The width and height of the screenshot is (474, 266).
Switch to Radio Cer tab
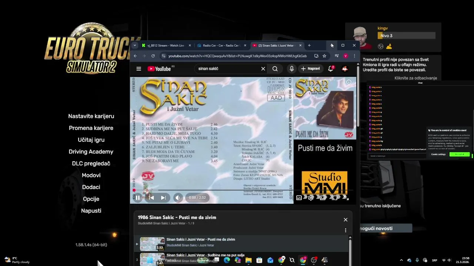[221, 45]
